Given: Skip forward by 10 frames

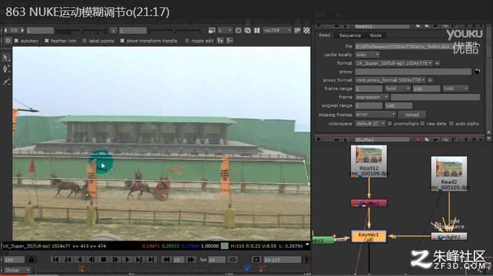Looking at the screenshot, I should 191,259.
